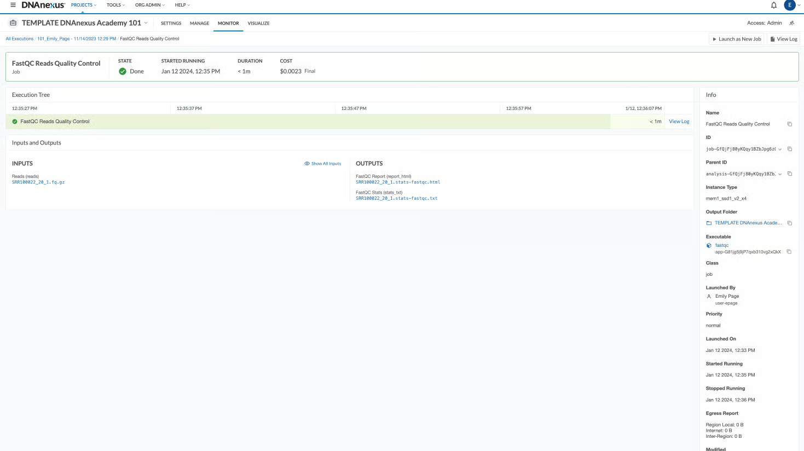The width and height of the screenshot is (804, 451).
Task: Open the FastQC report HTML output file
Action: [x=397, y=182]
